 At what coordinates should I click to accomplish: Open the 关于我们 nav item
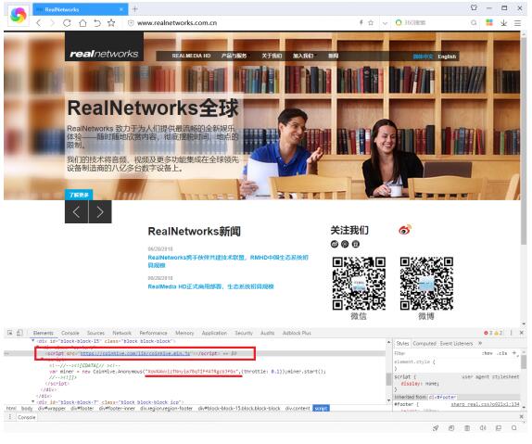click(272, 56)
